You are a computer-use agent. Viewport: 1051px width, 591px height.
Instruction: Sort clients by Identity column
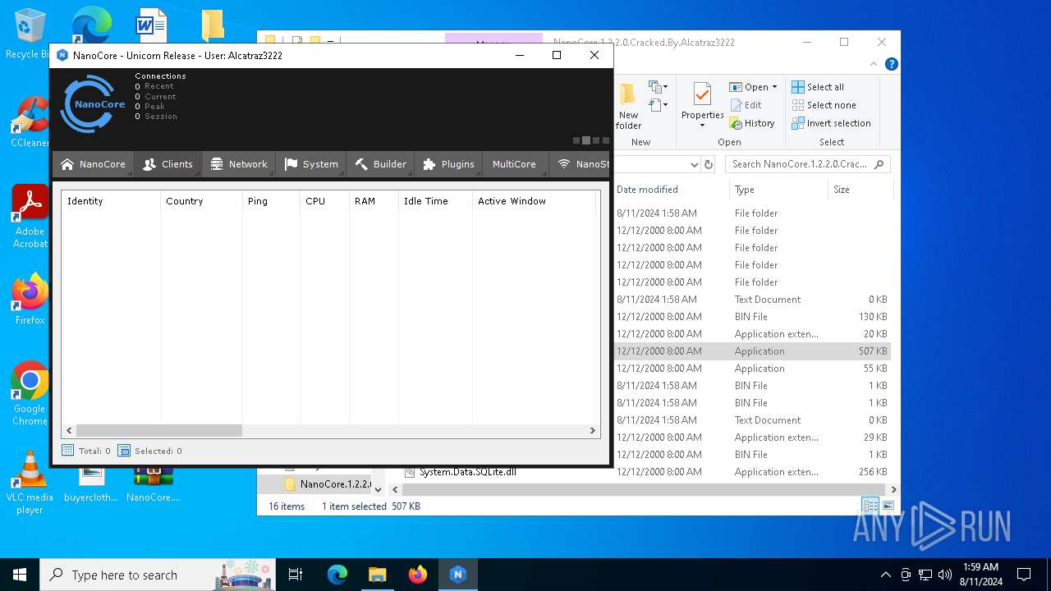pos(111,201)
